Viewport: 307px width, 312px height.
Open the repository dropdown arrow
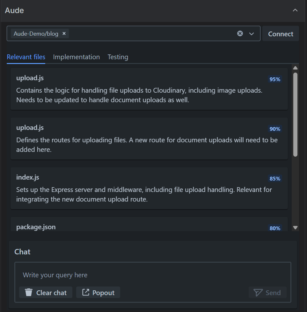pyautogui.click(x=252, y=34)
